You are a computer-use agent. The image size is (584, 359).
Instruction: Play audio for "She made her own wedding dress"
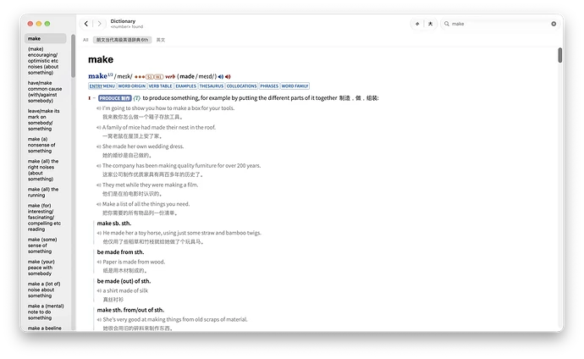99,146
